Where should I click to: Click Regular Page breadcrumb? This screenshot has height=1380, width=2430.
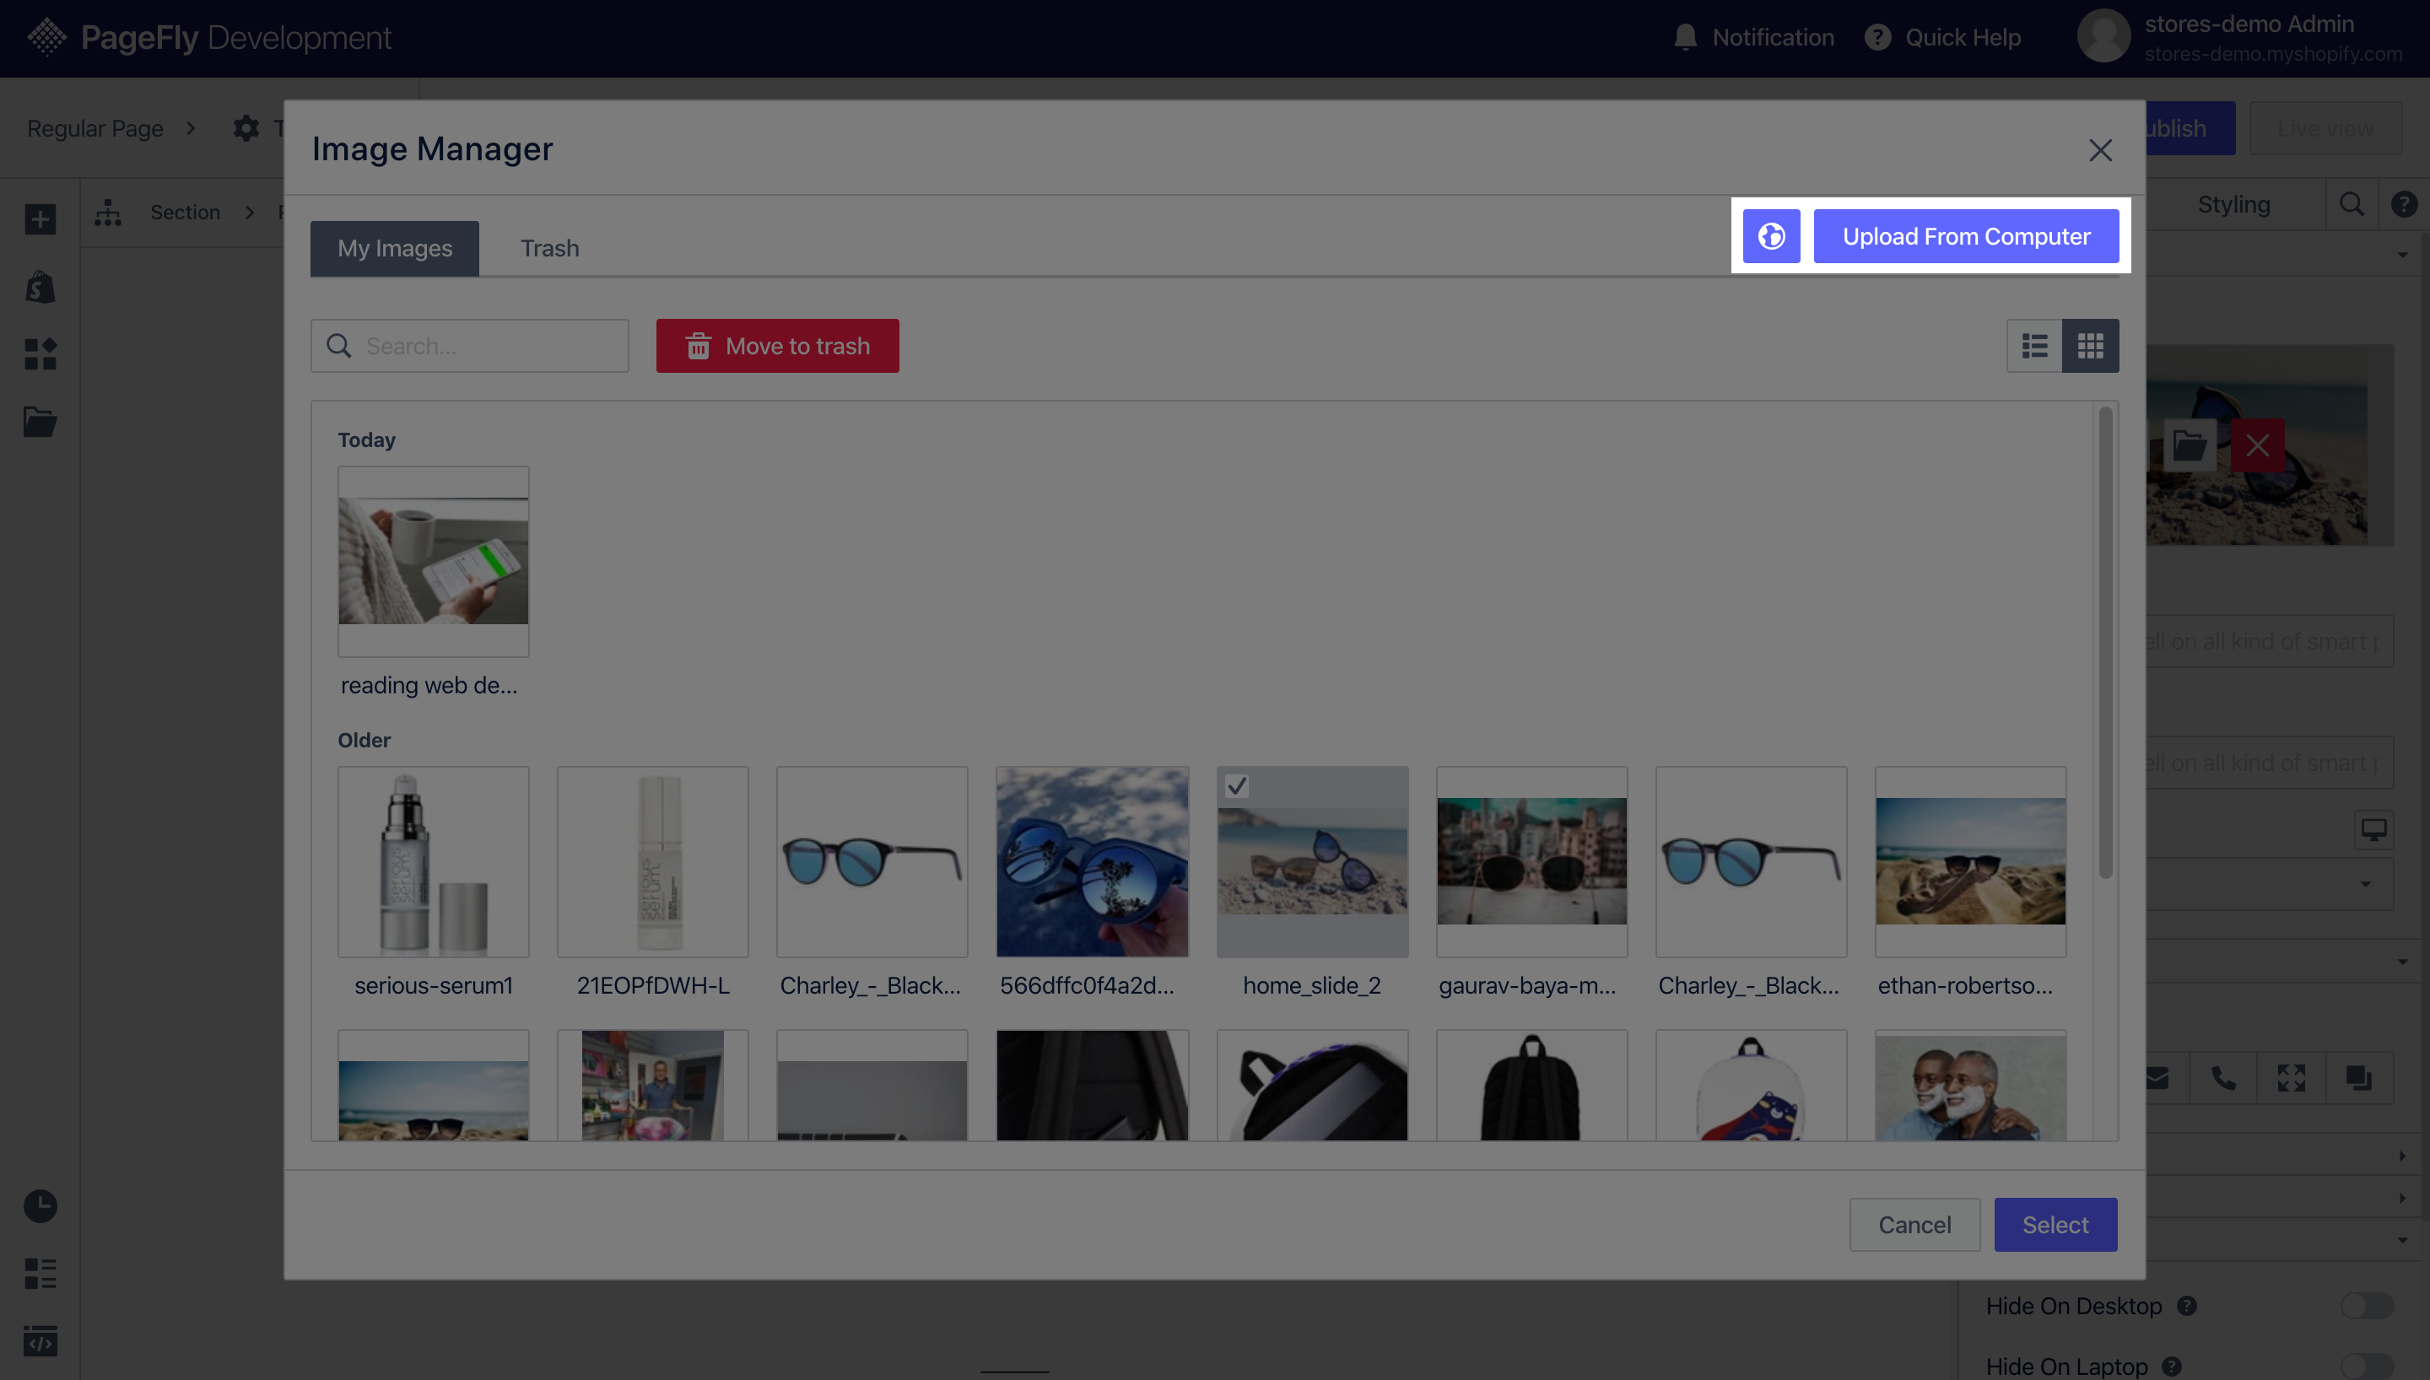pyautogui.click(x=94, y=128)
